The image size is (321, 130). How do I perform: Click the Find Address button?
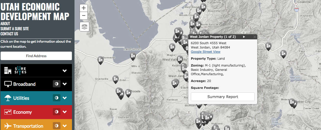tap(36, 56)
